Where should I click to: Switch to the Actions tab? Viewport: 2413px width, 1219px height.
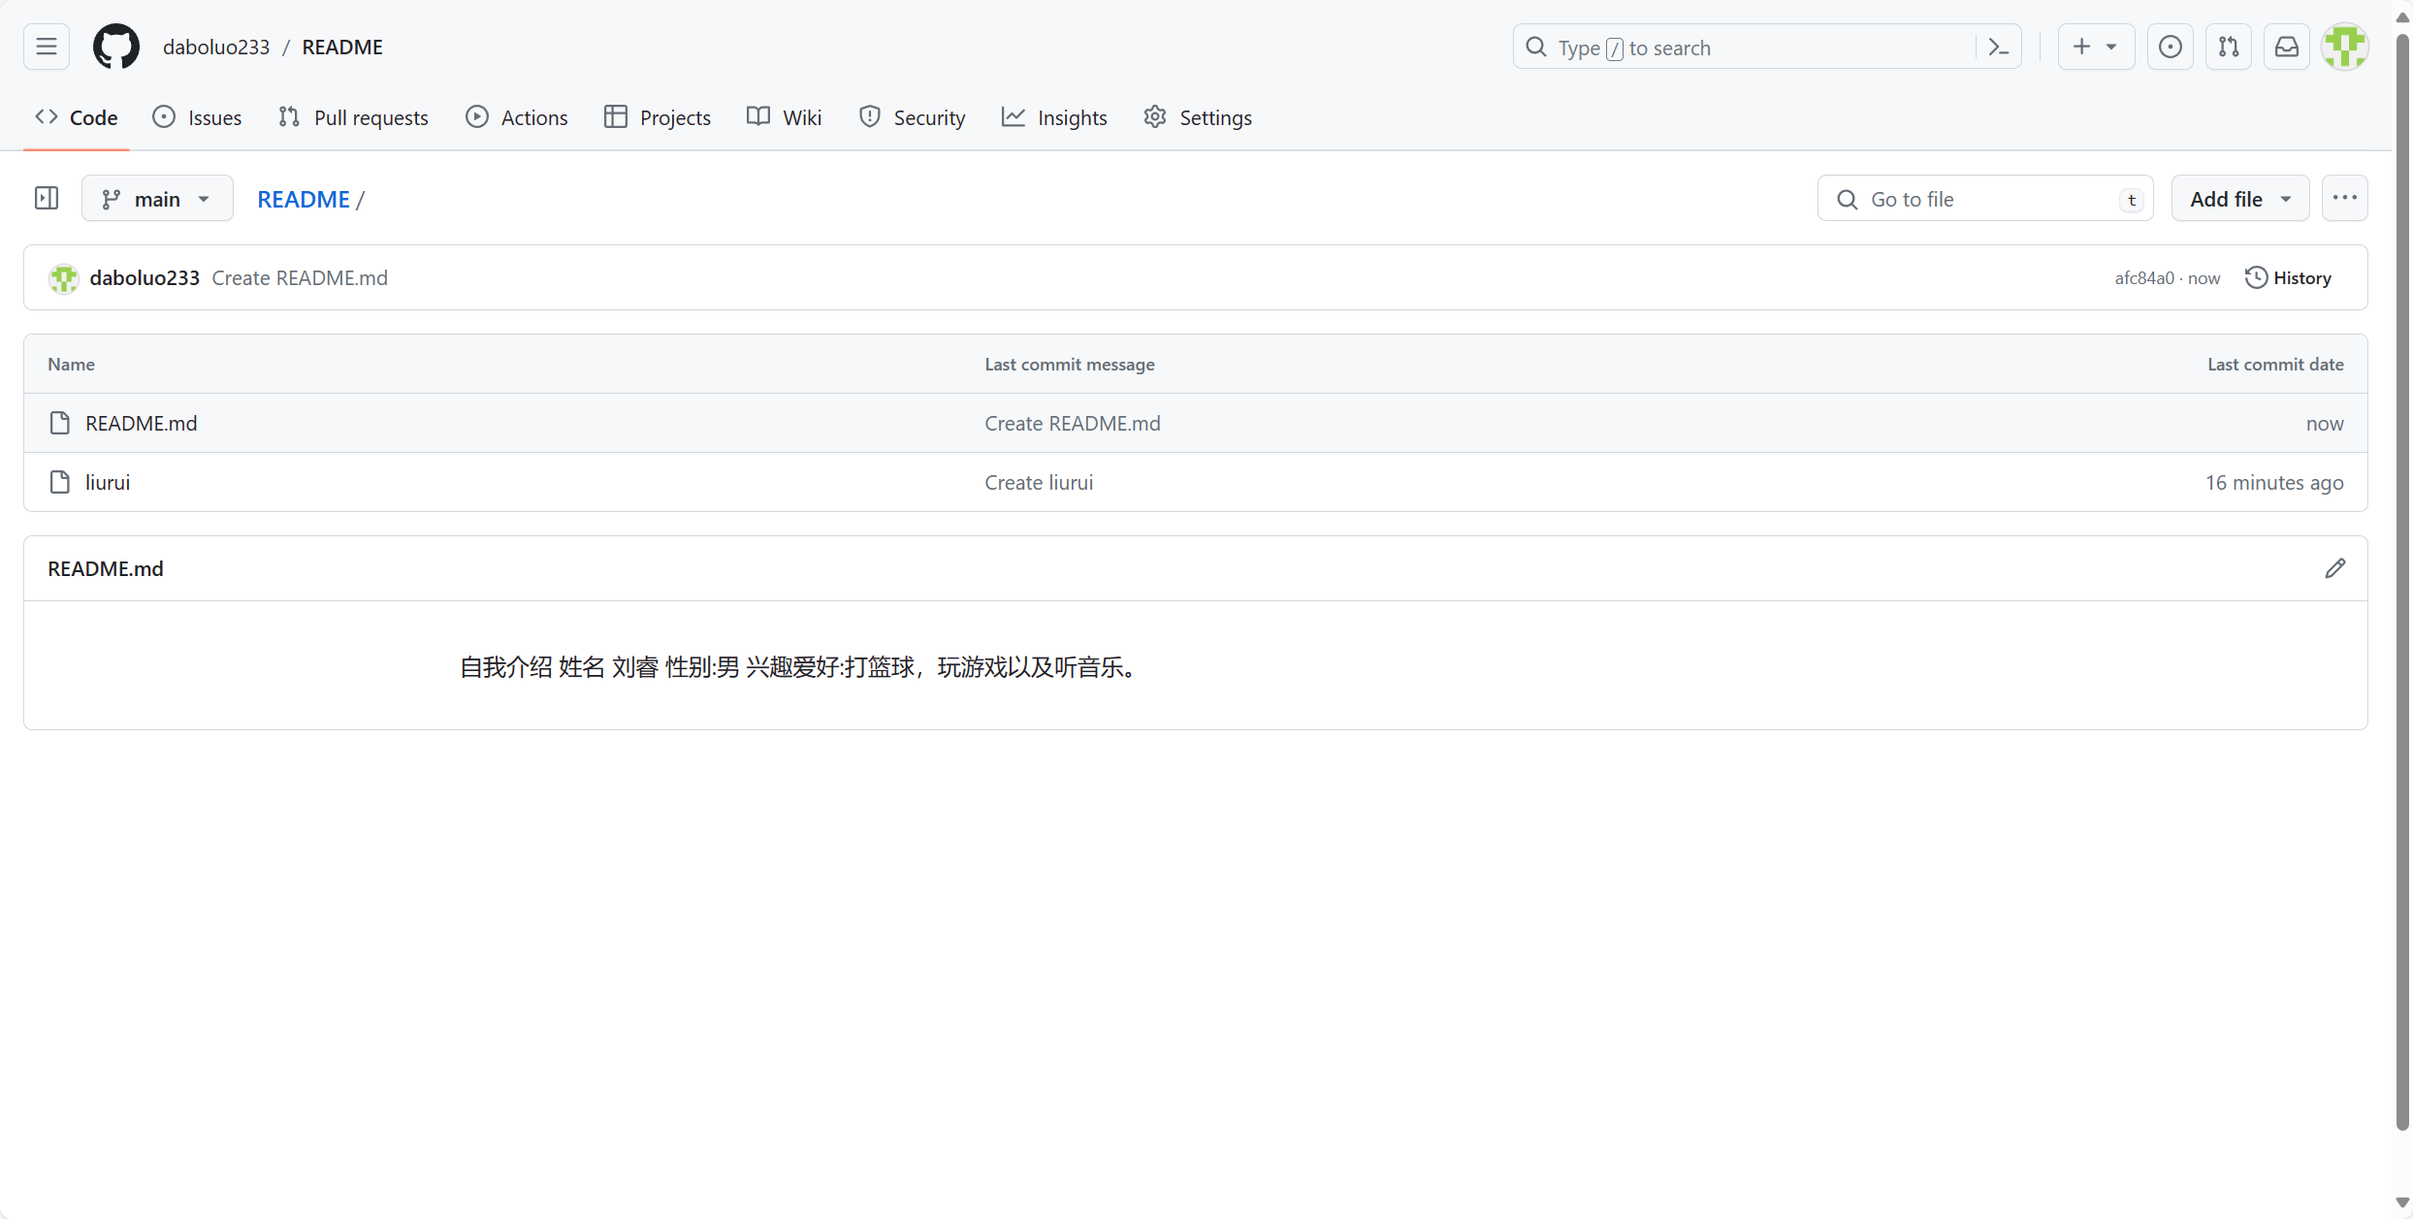(x=517, y=117)
